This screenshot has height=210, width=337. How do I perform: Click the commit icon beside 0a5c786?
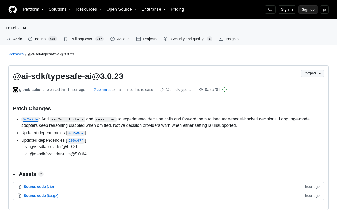point(201,90)
